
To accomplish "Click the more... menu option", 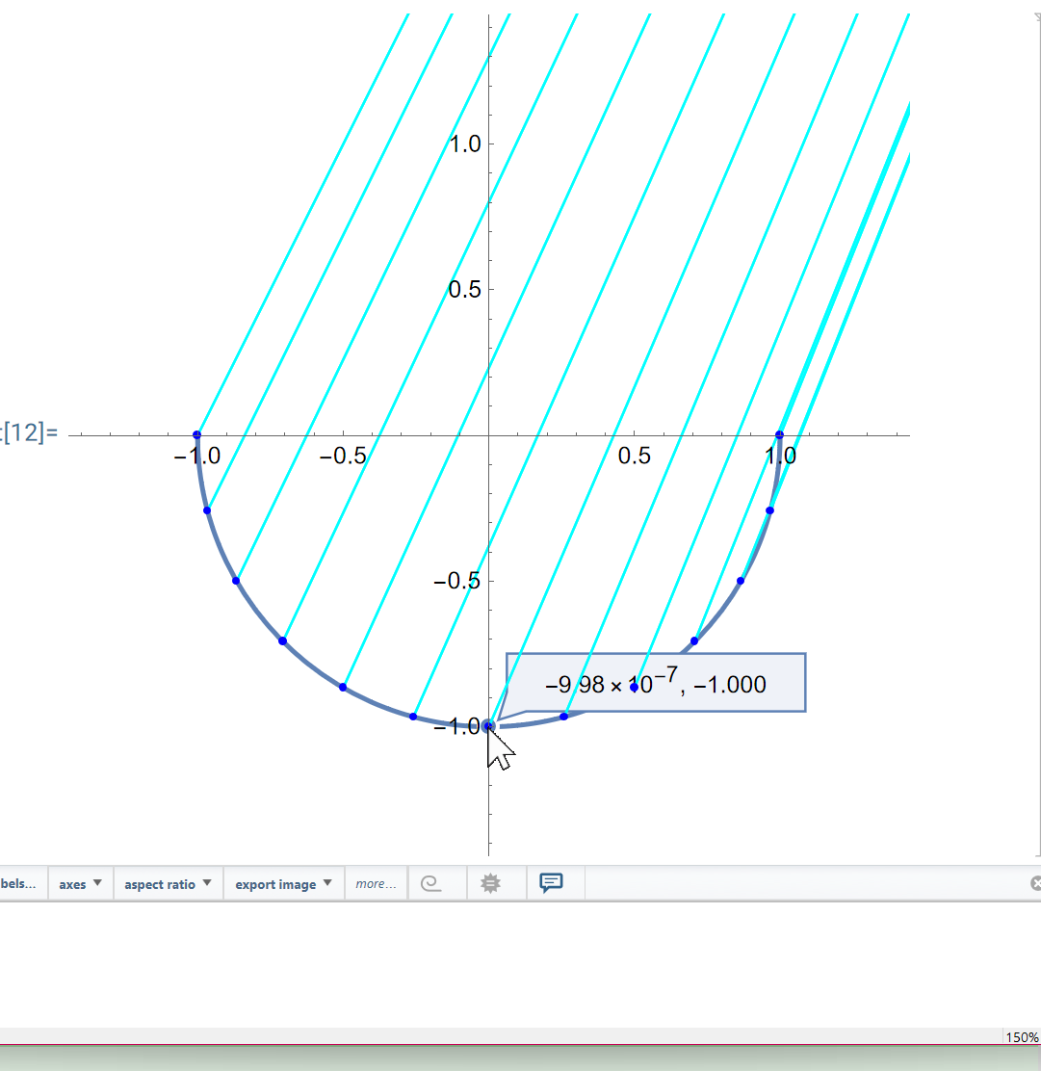I will [375, 883].
